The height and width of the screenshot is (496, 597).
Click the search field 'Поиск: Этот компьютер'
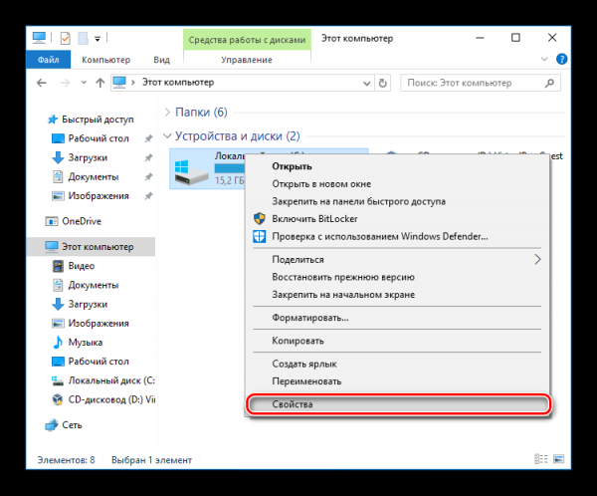coord(481,83)
